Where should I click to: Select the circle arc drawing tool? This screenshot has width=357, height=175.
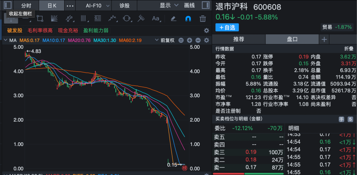pyautogui.click(x=127, y=18)
